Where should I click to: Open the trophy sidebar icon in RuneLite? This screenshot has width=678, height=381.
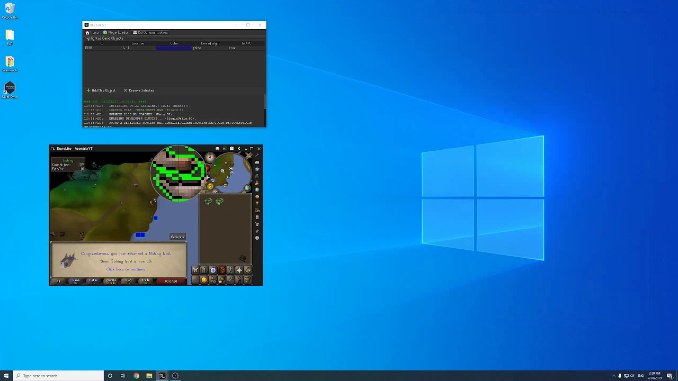click(257, 203)
